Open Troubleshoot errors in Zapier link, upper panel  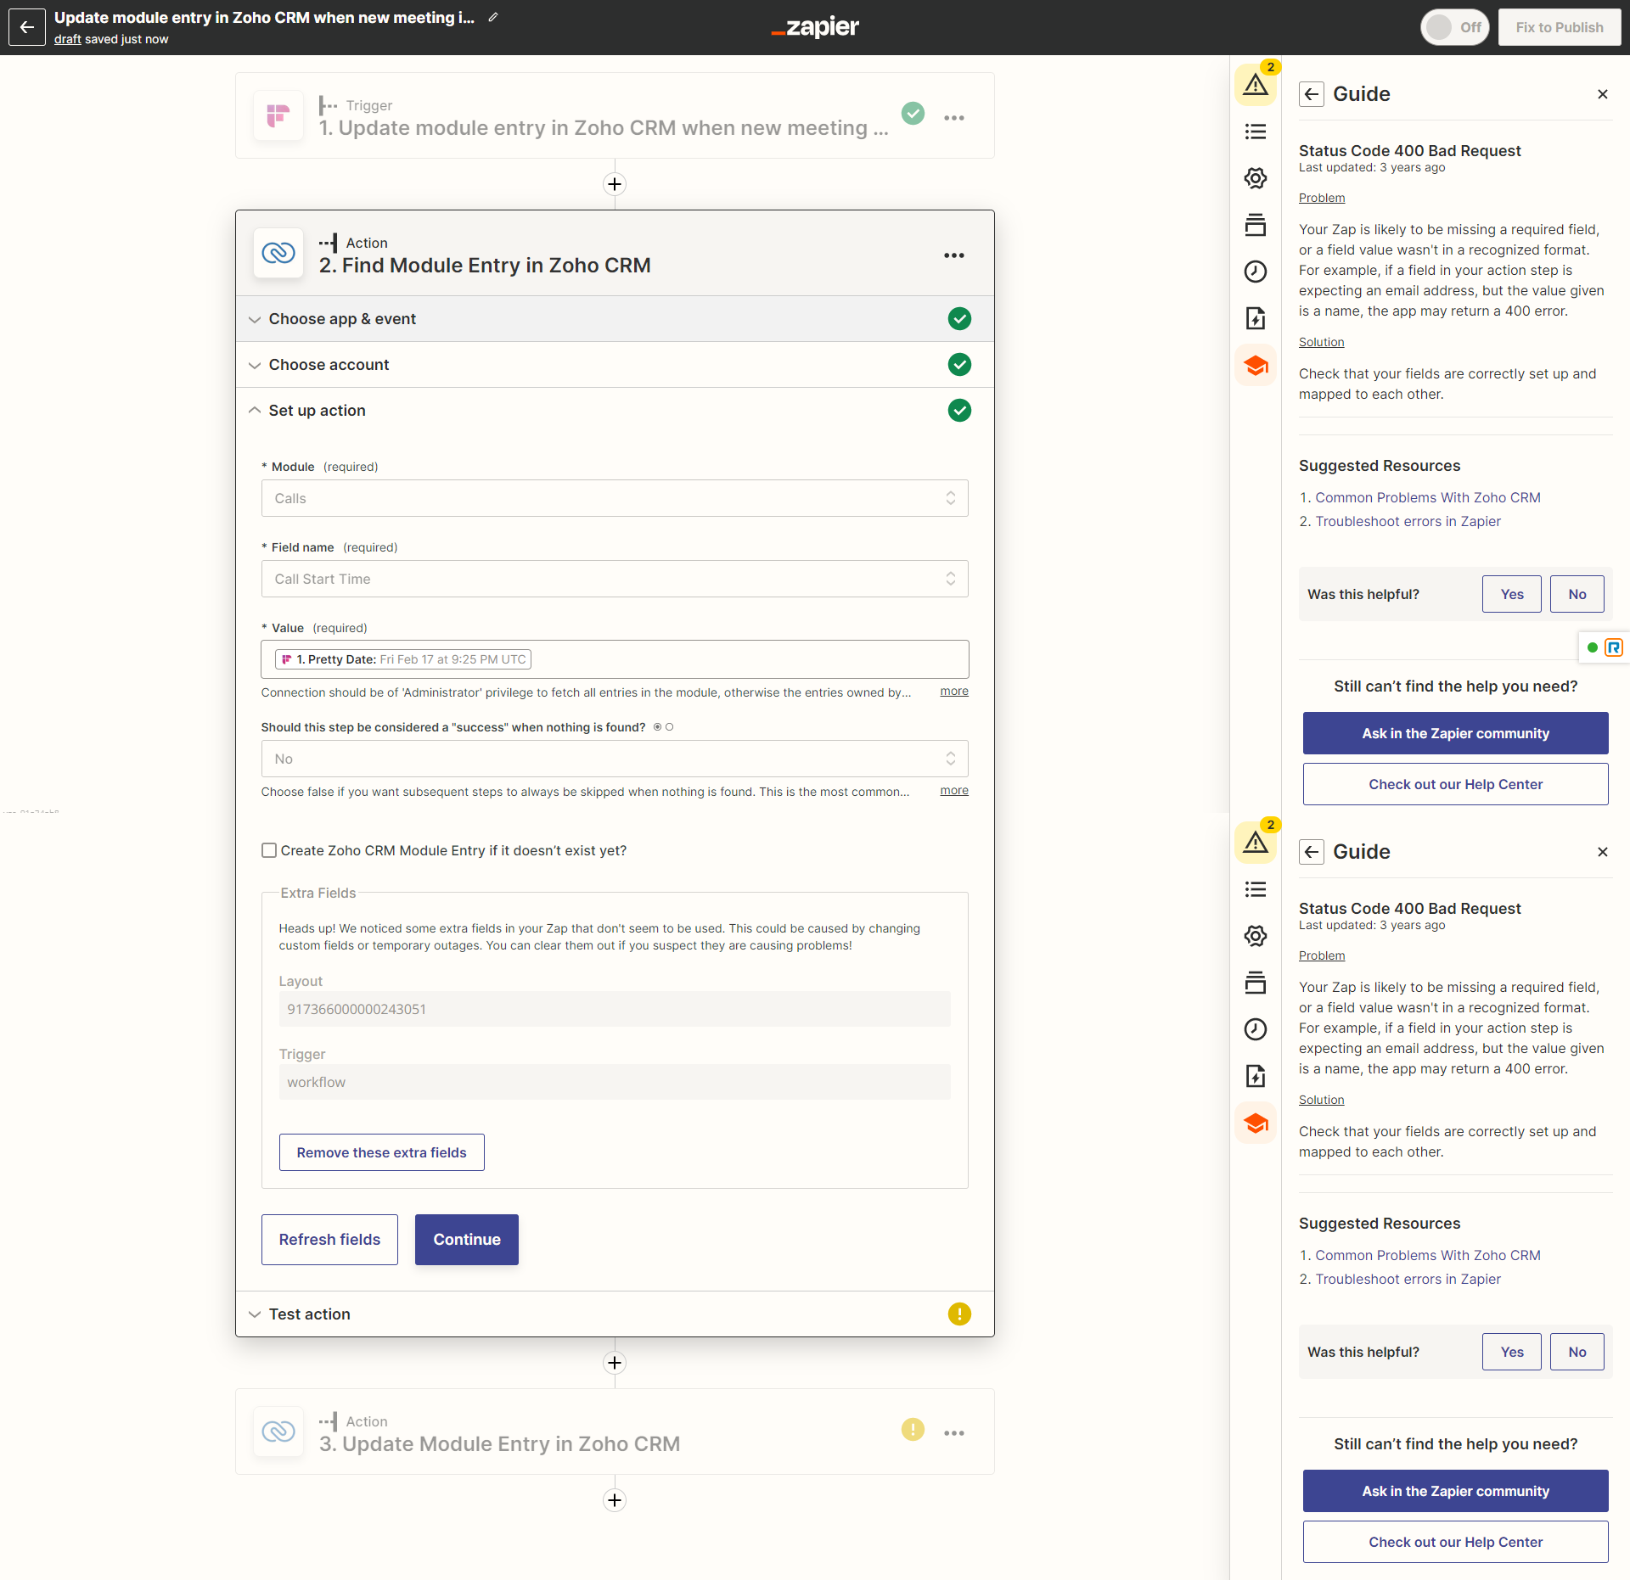click(1408, 521)
